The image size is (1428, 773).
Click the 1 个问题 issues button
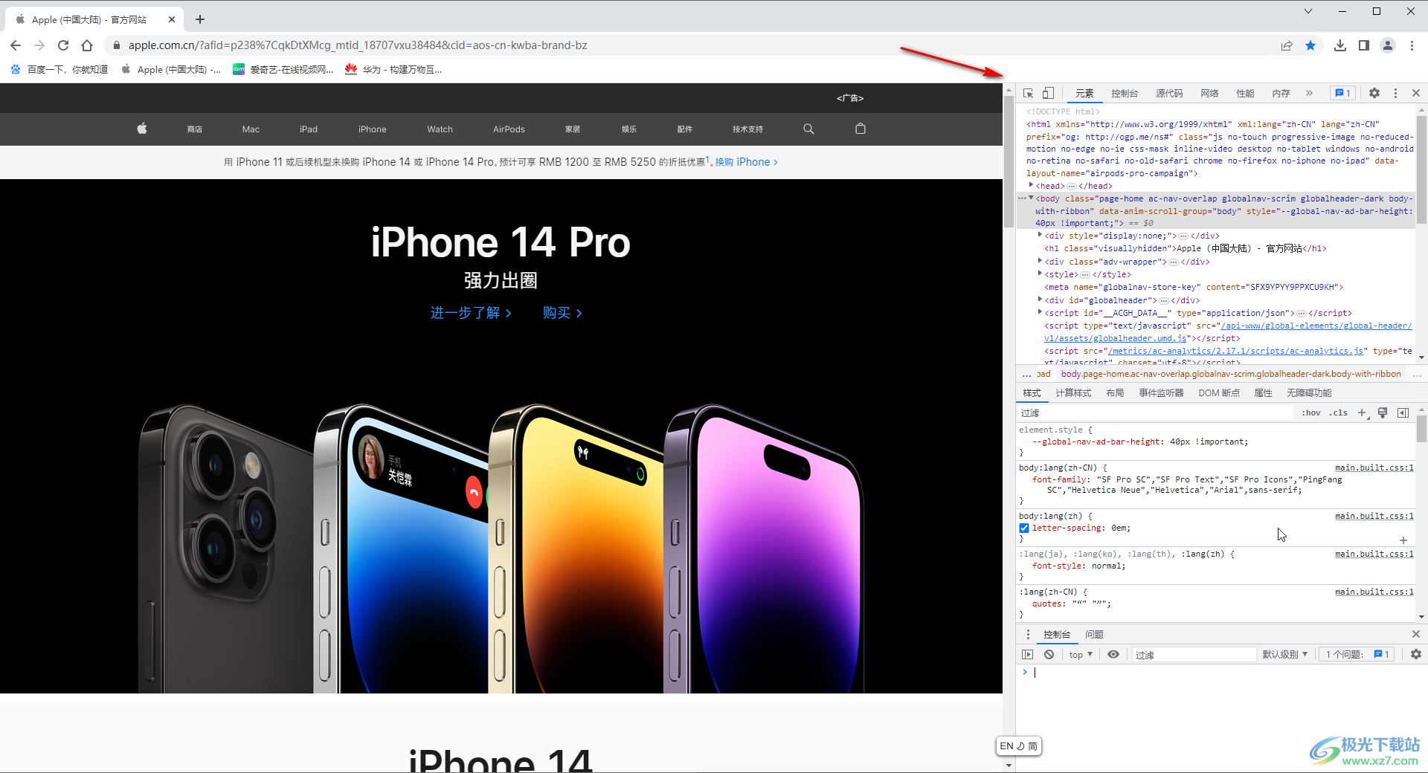click(x=1358, y=654)
